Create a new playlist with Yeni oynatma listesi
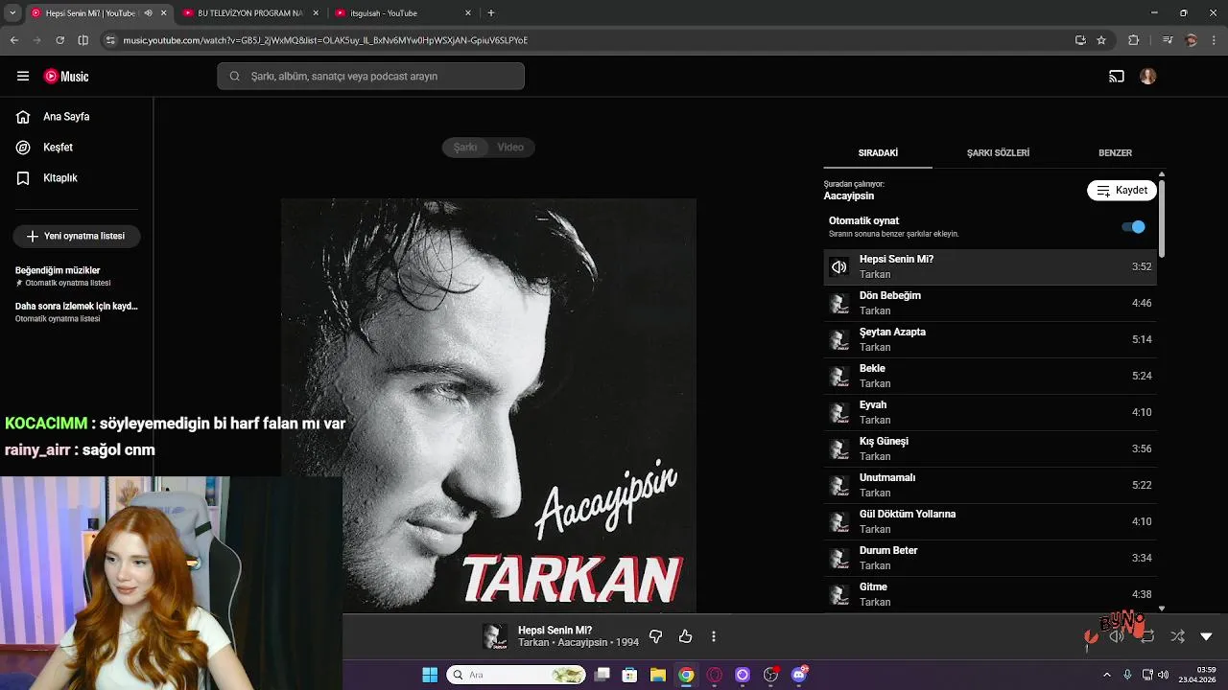This screenshot has width=1228, height=690. point(77,236)
